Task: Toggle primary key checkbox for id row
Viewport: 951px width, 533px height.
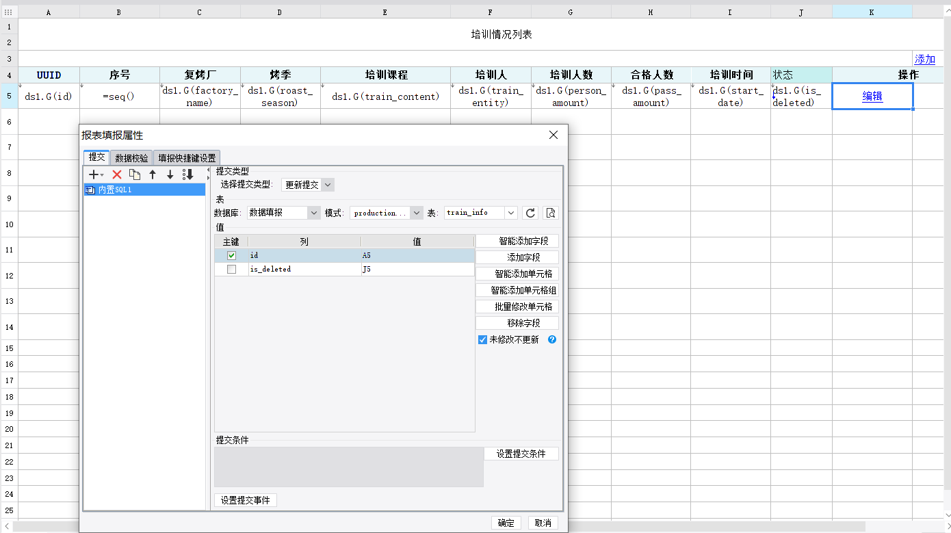Action: [x=231, y=255]
